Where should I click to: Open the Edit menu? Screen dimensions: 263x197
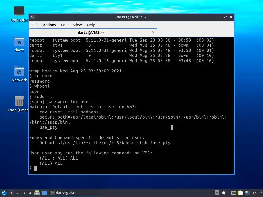(x=64, y=25)
